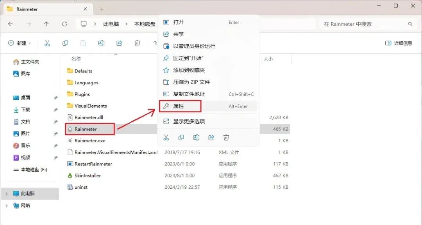The image size is (422, 225).
Task: Click the copy icon in the context menu
Action: (181, 138)
